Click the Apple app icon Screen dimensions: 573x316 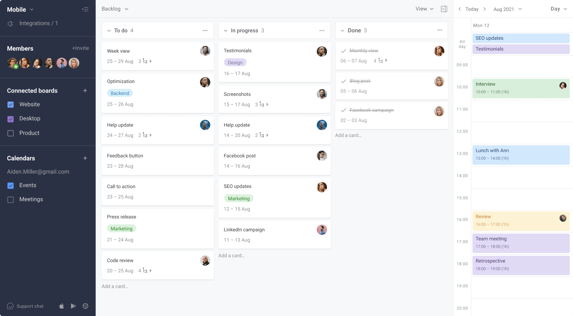pyautogui.click(x=61, y=306)
